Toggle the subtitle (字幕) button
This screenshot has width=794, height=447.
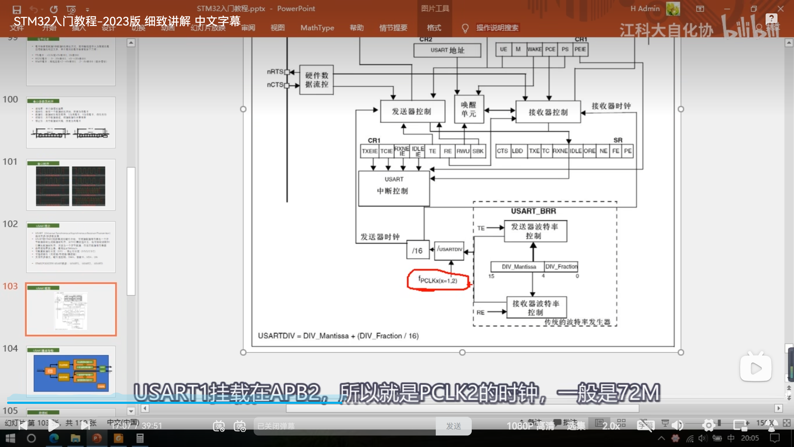coord(645,425)
